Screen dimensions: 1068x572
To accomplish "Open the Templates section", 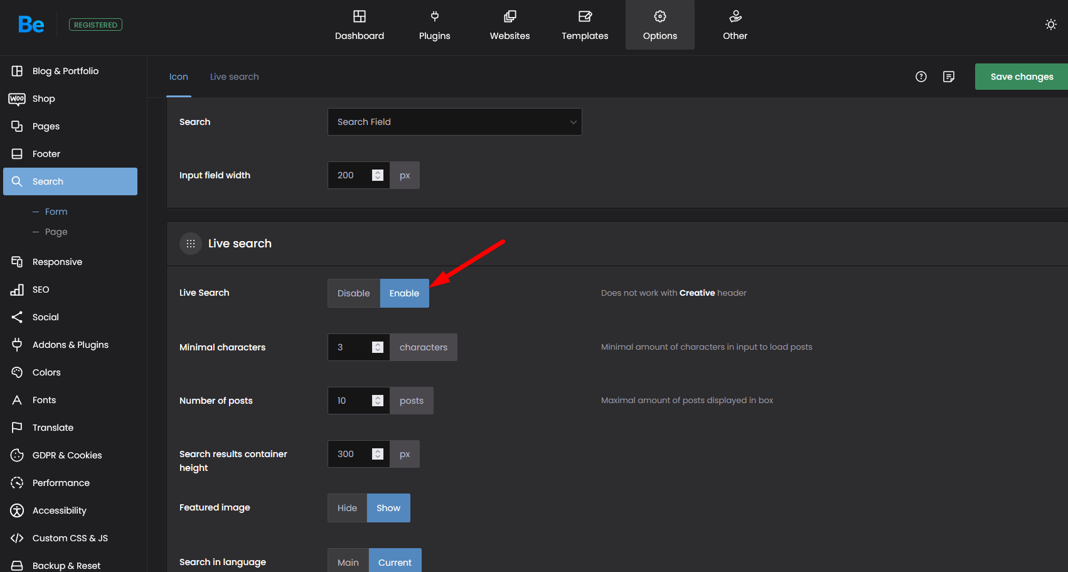I will (x=585, y=25).
